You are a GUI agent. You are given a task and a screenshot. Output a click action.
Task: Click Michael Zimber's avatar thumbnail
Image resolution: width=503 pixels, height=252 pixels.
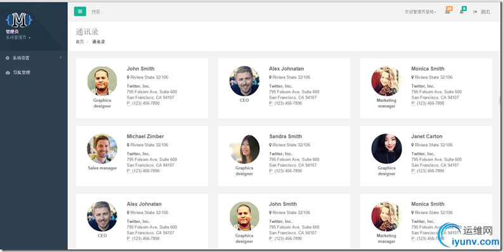pyautogui.click(x=102, y=149)
